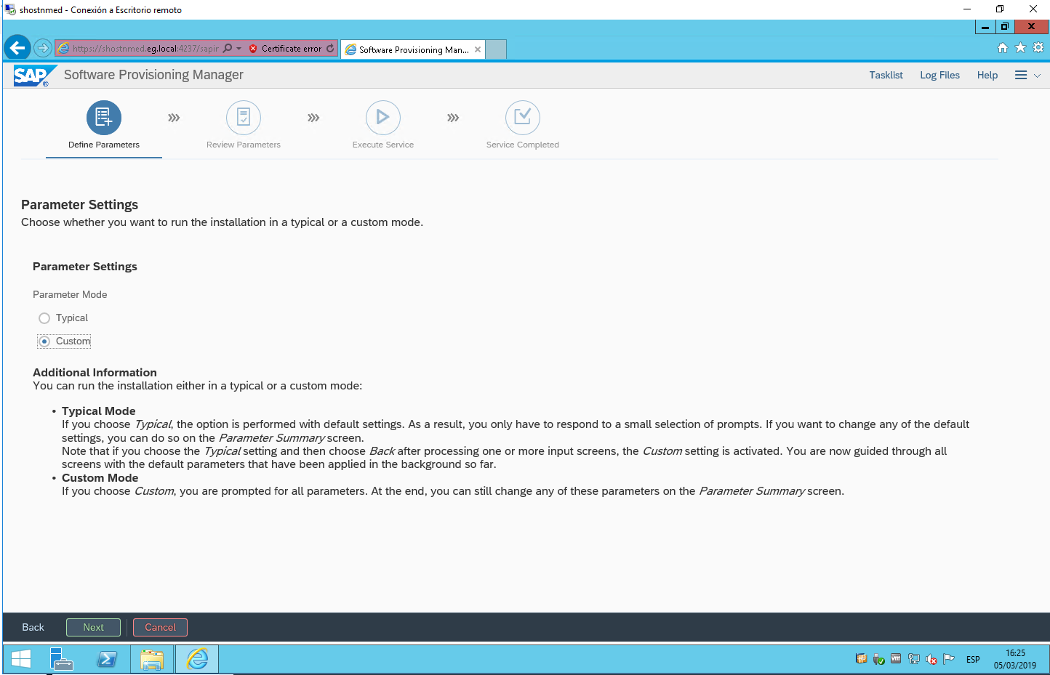
Task: Click the browser address bar URL
Action: pos(145,49)
